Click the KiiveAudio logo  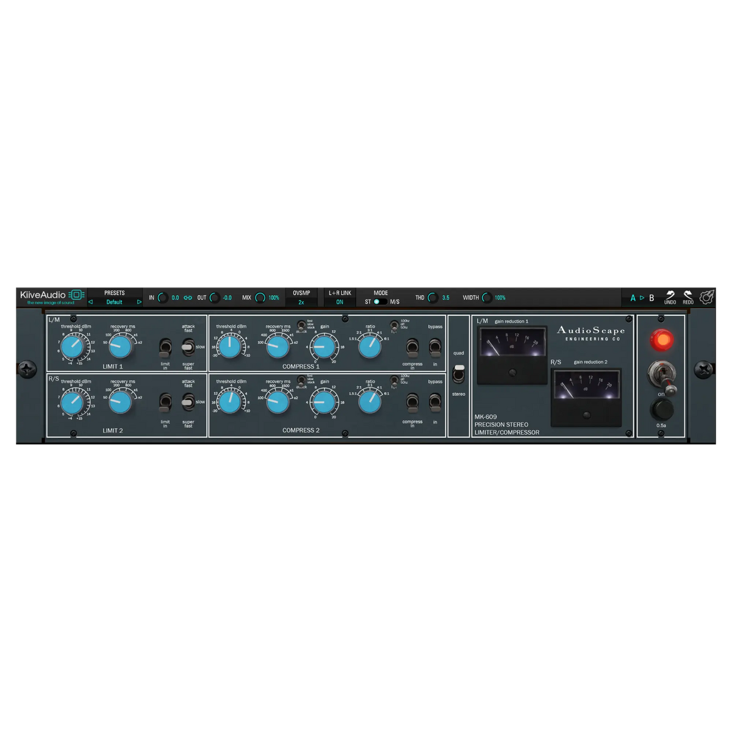click(52, 296)
